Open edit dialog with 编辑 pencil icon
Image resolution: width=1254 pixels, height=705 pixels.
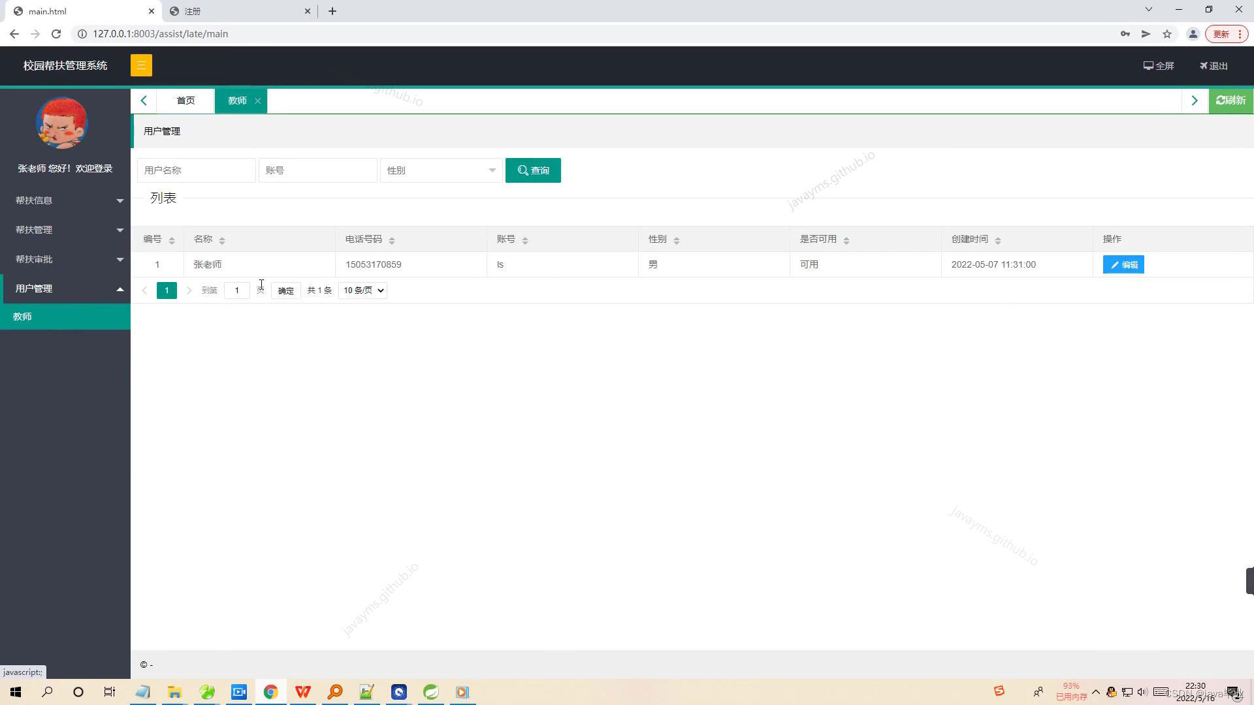pos(1123,264)
